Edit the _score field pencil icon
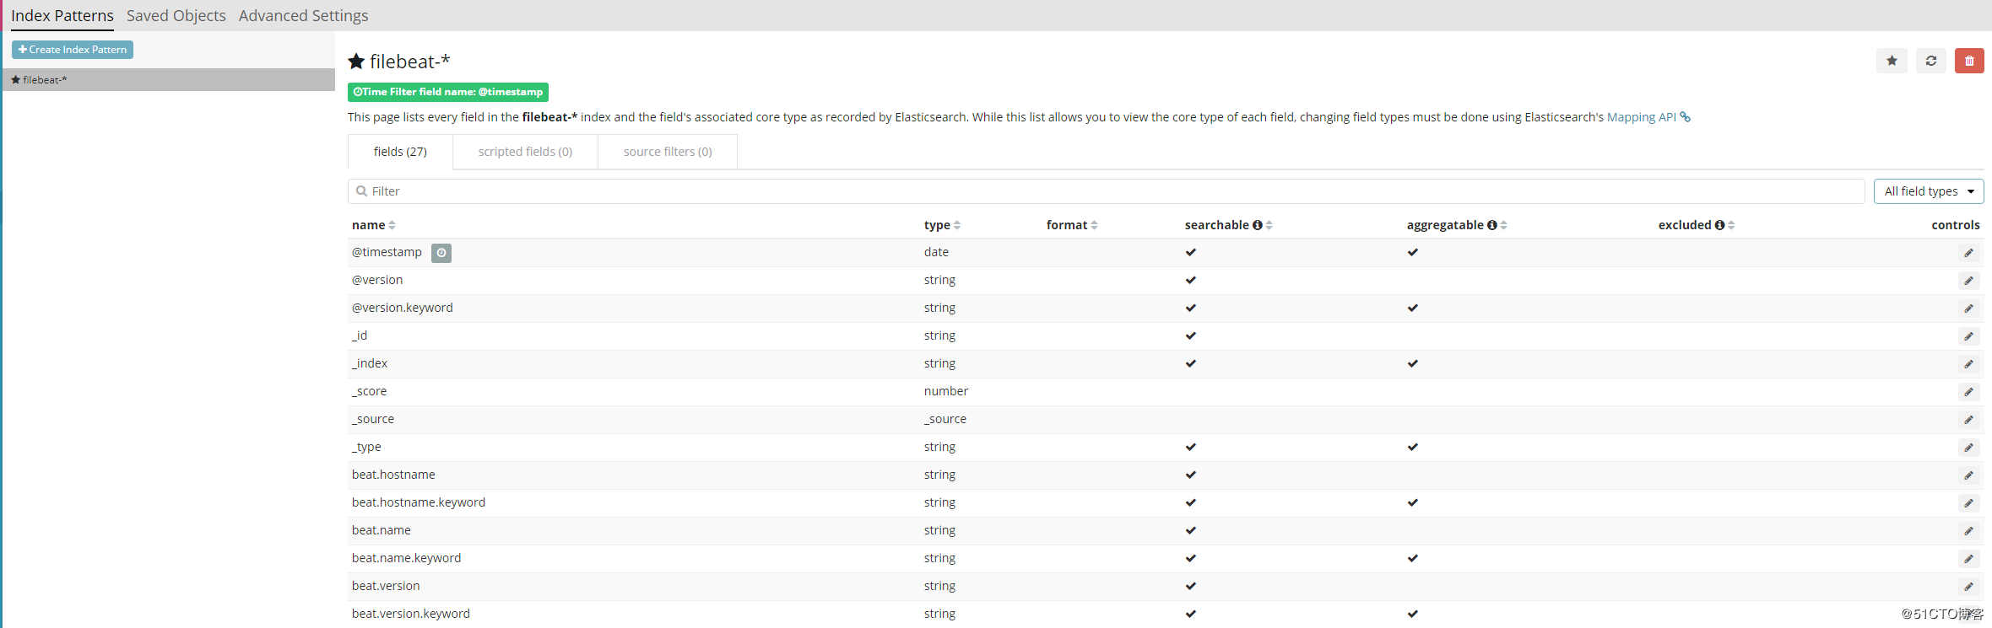This screenshot has width=1992, height=628. click(1968, 392)
